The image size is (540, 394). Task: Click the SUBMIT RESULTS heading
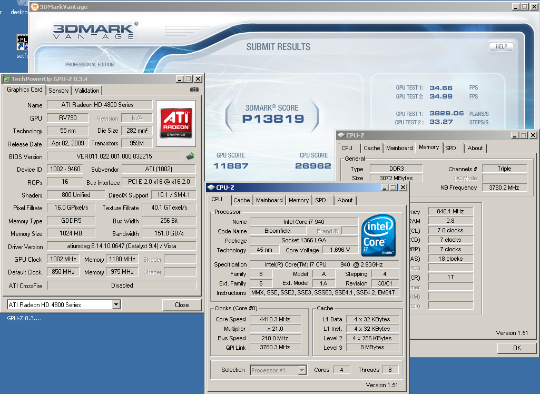[x=278, y=47]
